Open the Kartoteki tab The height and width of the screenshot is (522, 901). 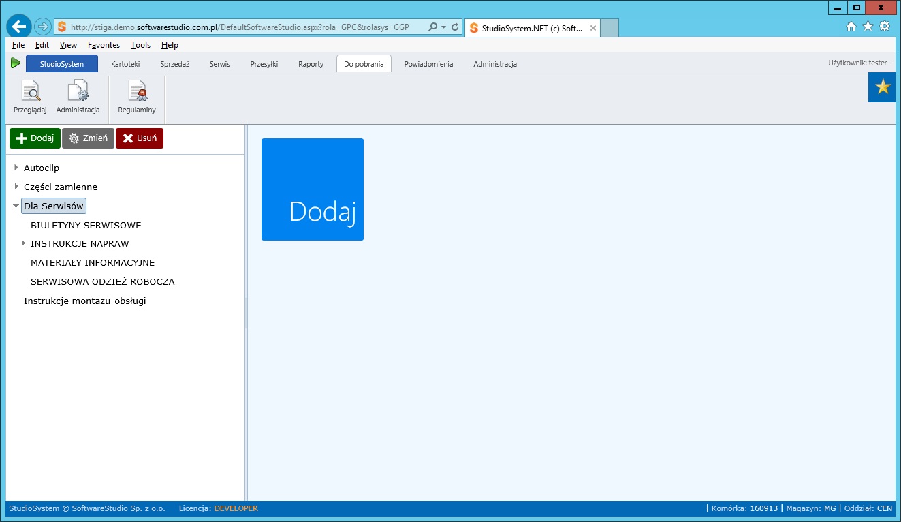pyautogui.click(x=125, y=64)
